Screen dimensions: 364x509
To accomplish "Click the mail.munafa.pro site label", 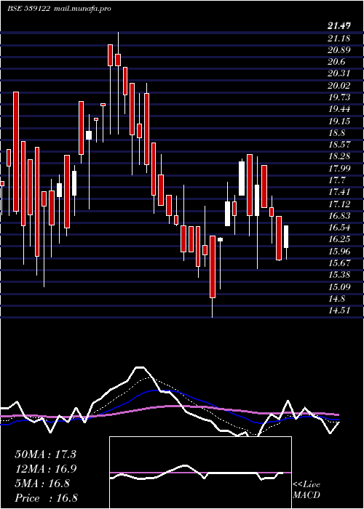I will click(x=82, y=9).
